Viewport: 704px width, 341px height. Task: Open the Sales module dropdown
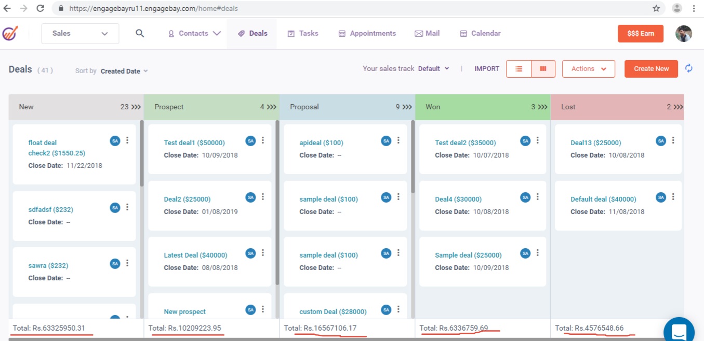click(80, 33)
